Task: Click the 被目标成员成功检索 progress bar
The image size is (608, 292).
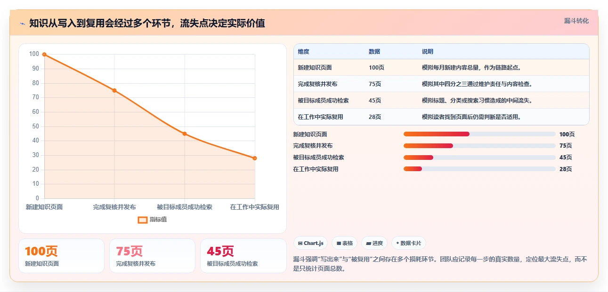Action: tap(479, 157)
